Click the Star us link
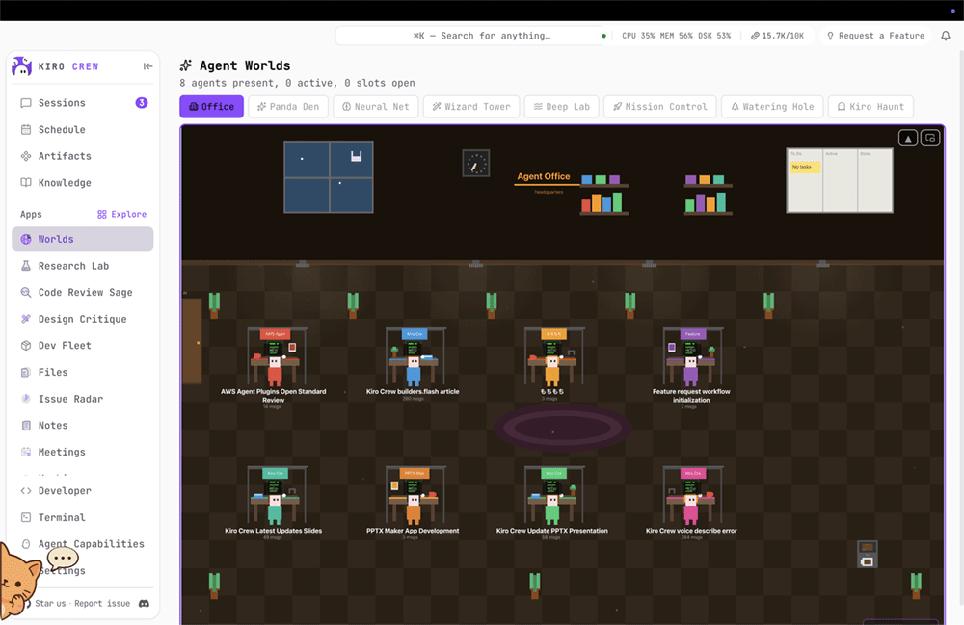Screen dimensions: 964x625 [x=50, y=604]
